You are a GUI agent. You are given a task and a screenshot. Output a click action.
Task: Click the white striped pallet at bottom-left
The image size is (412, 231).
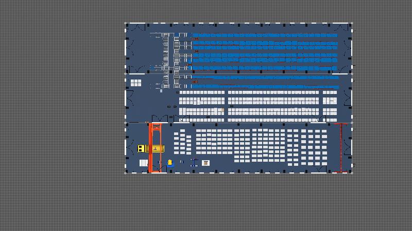(x=143, y=163)
